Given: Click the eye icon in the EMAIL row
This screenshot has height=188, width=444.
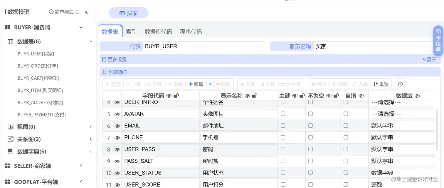Looking at the screenshot, I should pyautogui.click(x=117, y=126).
